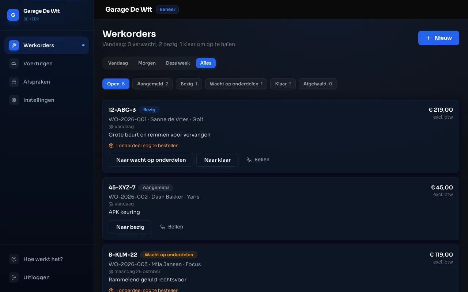Open Instellingen via its gear icon
This screenshot has width=468, height=292.
tap(14, 100)
